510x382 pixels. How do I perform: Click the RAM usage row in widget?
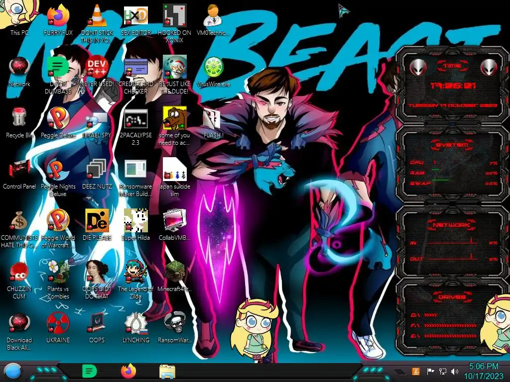454,173
